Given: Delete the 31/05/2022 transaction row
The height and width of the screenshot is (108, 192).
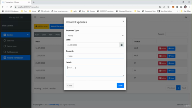Looking at the screenshot, I should 163,49.
